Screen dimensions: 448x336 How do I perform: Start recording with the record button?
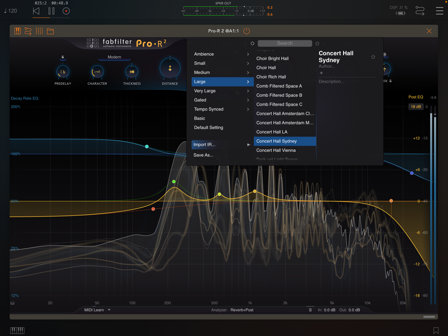[x=66, y=11]
